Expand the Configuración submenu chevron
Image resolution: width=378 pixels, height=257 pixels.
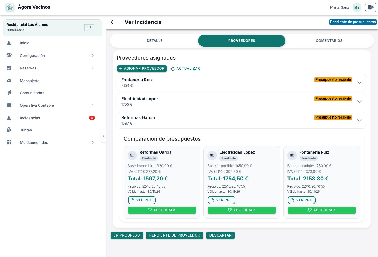(93, 55)
